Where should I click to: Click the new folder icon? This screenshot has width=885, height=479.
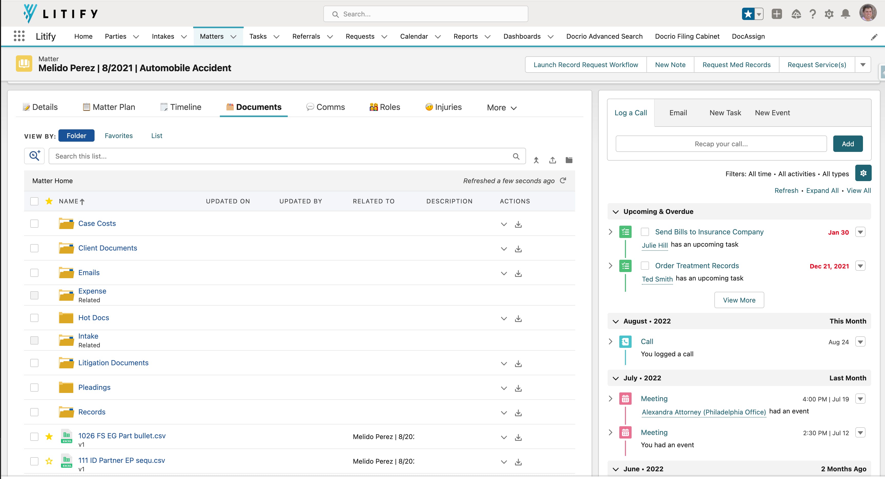tap(569, 160)
